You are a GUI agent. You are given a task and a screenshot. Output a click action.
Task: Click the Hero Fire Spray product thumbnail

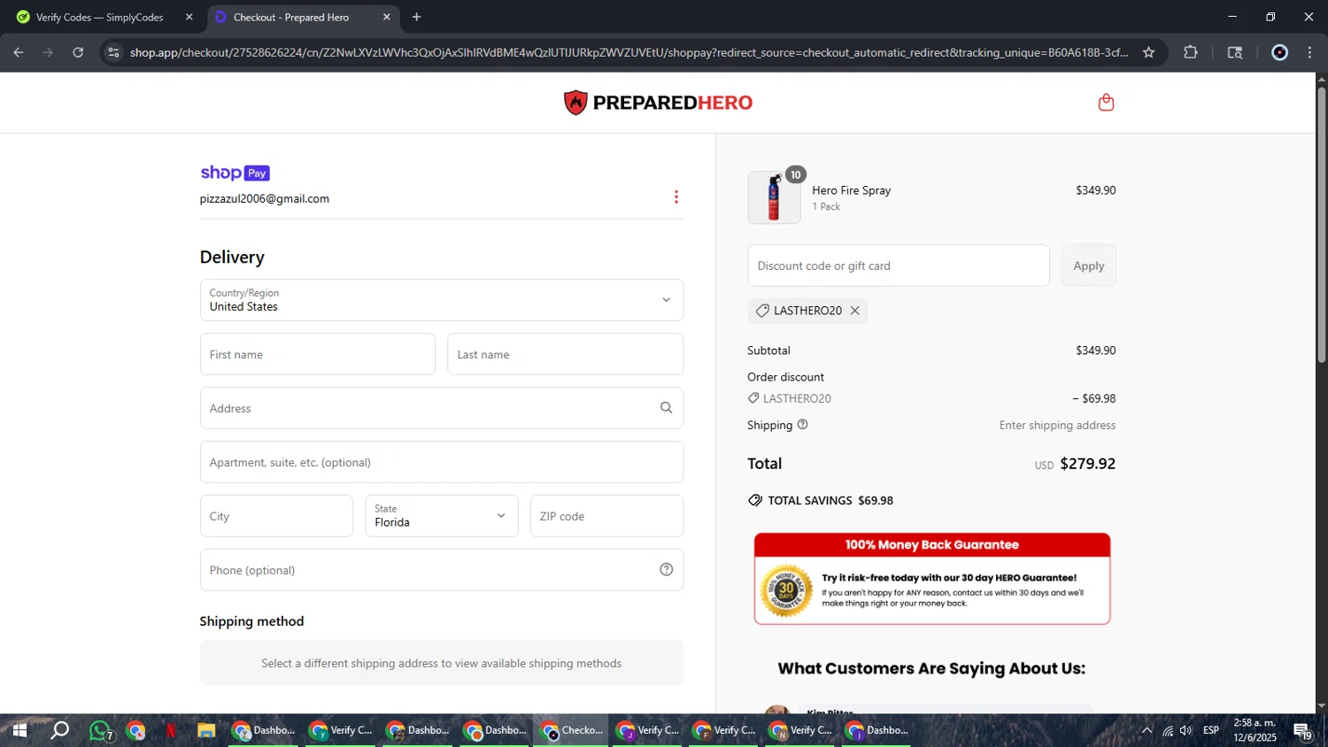[x=774, y=197]
